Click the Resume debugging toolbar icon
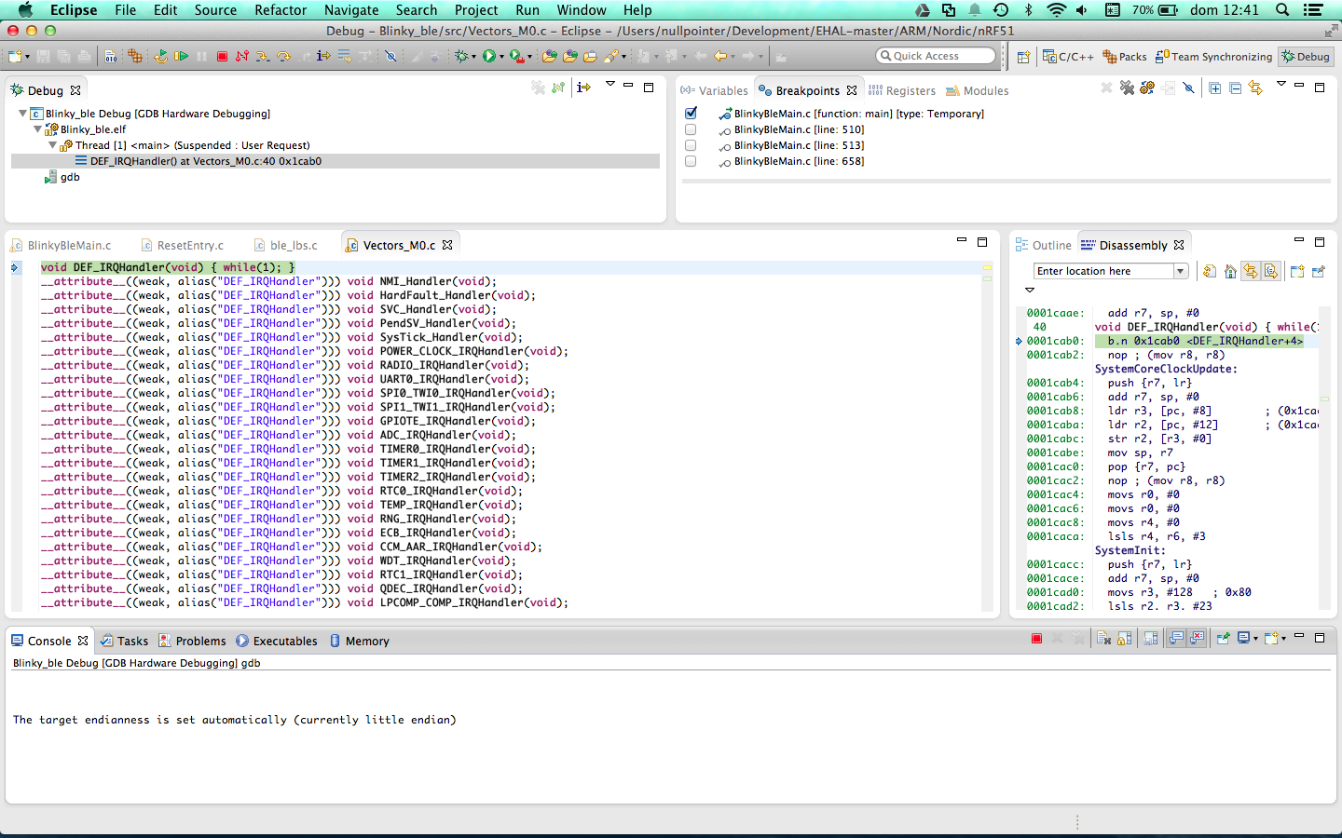The image size is (1342, 838). tap(181, 56)
